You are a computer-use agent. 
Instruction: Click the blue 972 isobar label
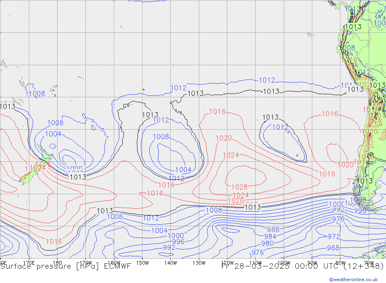[x=334, y=236]
